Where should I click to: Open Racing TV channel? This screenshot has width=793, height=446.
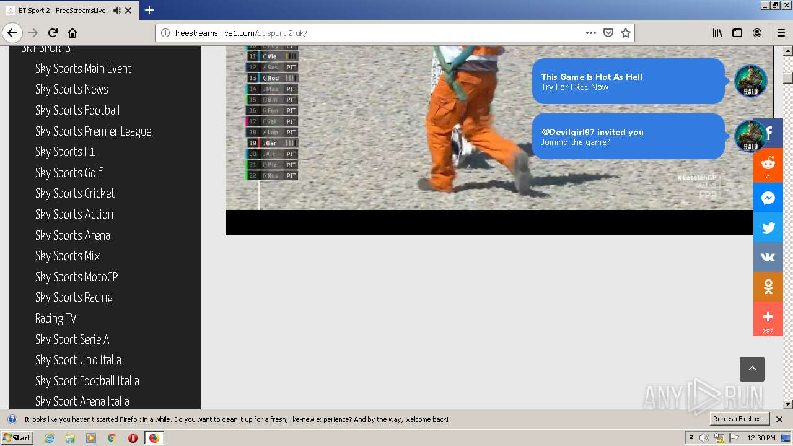point(56,318)
